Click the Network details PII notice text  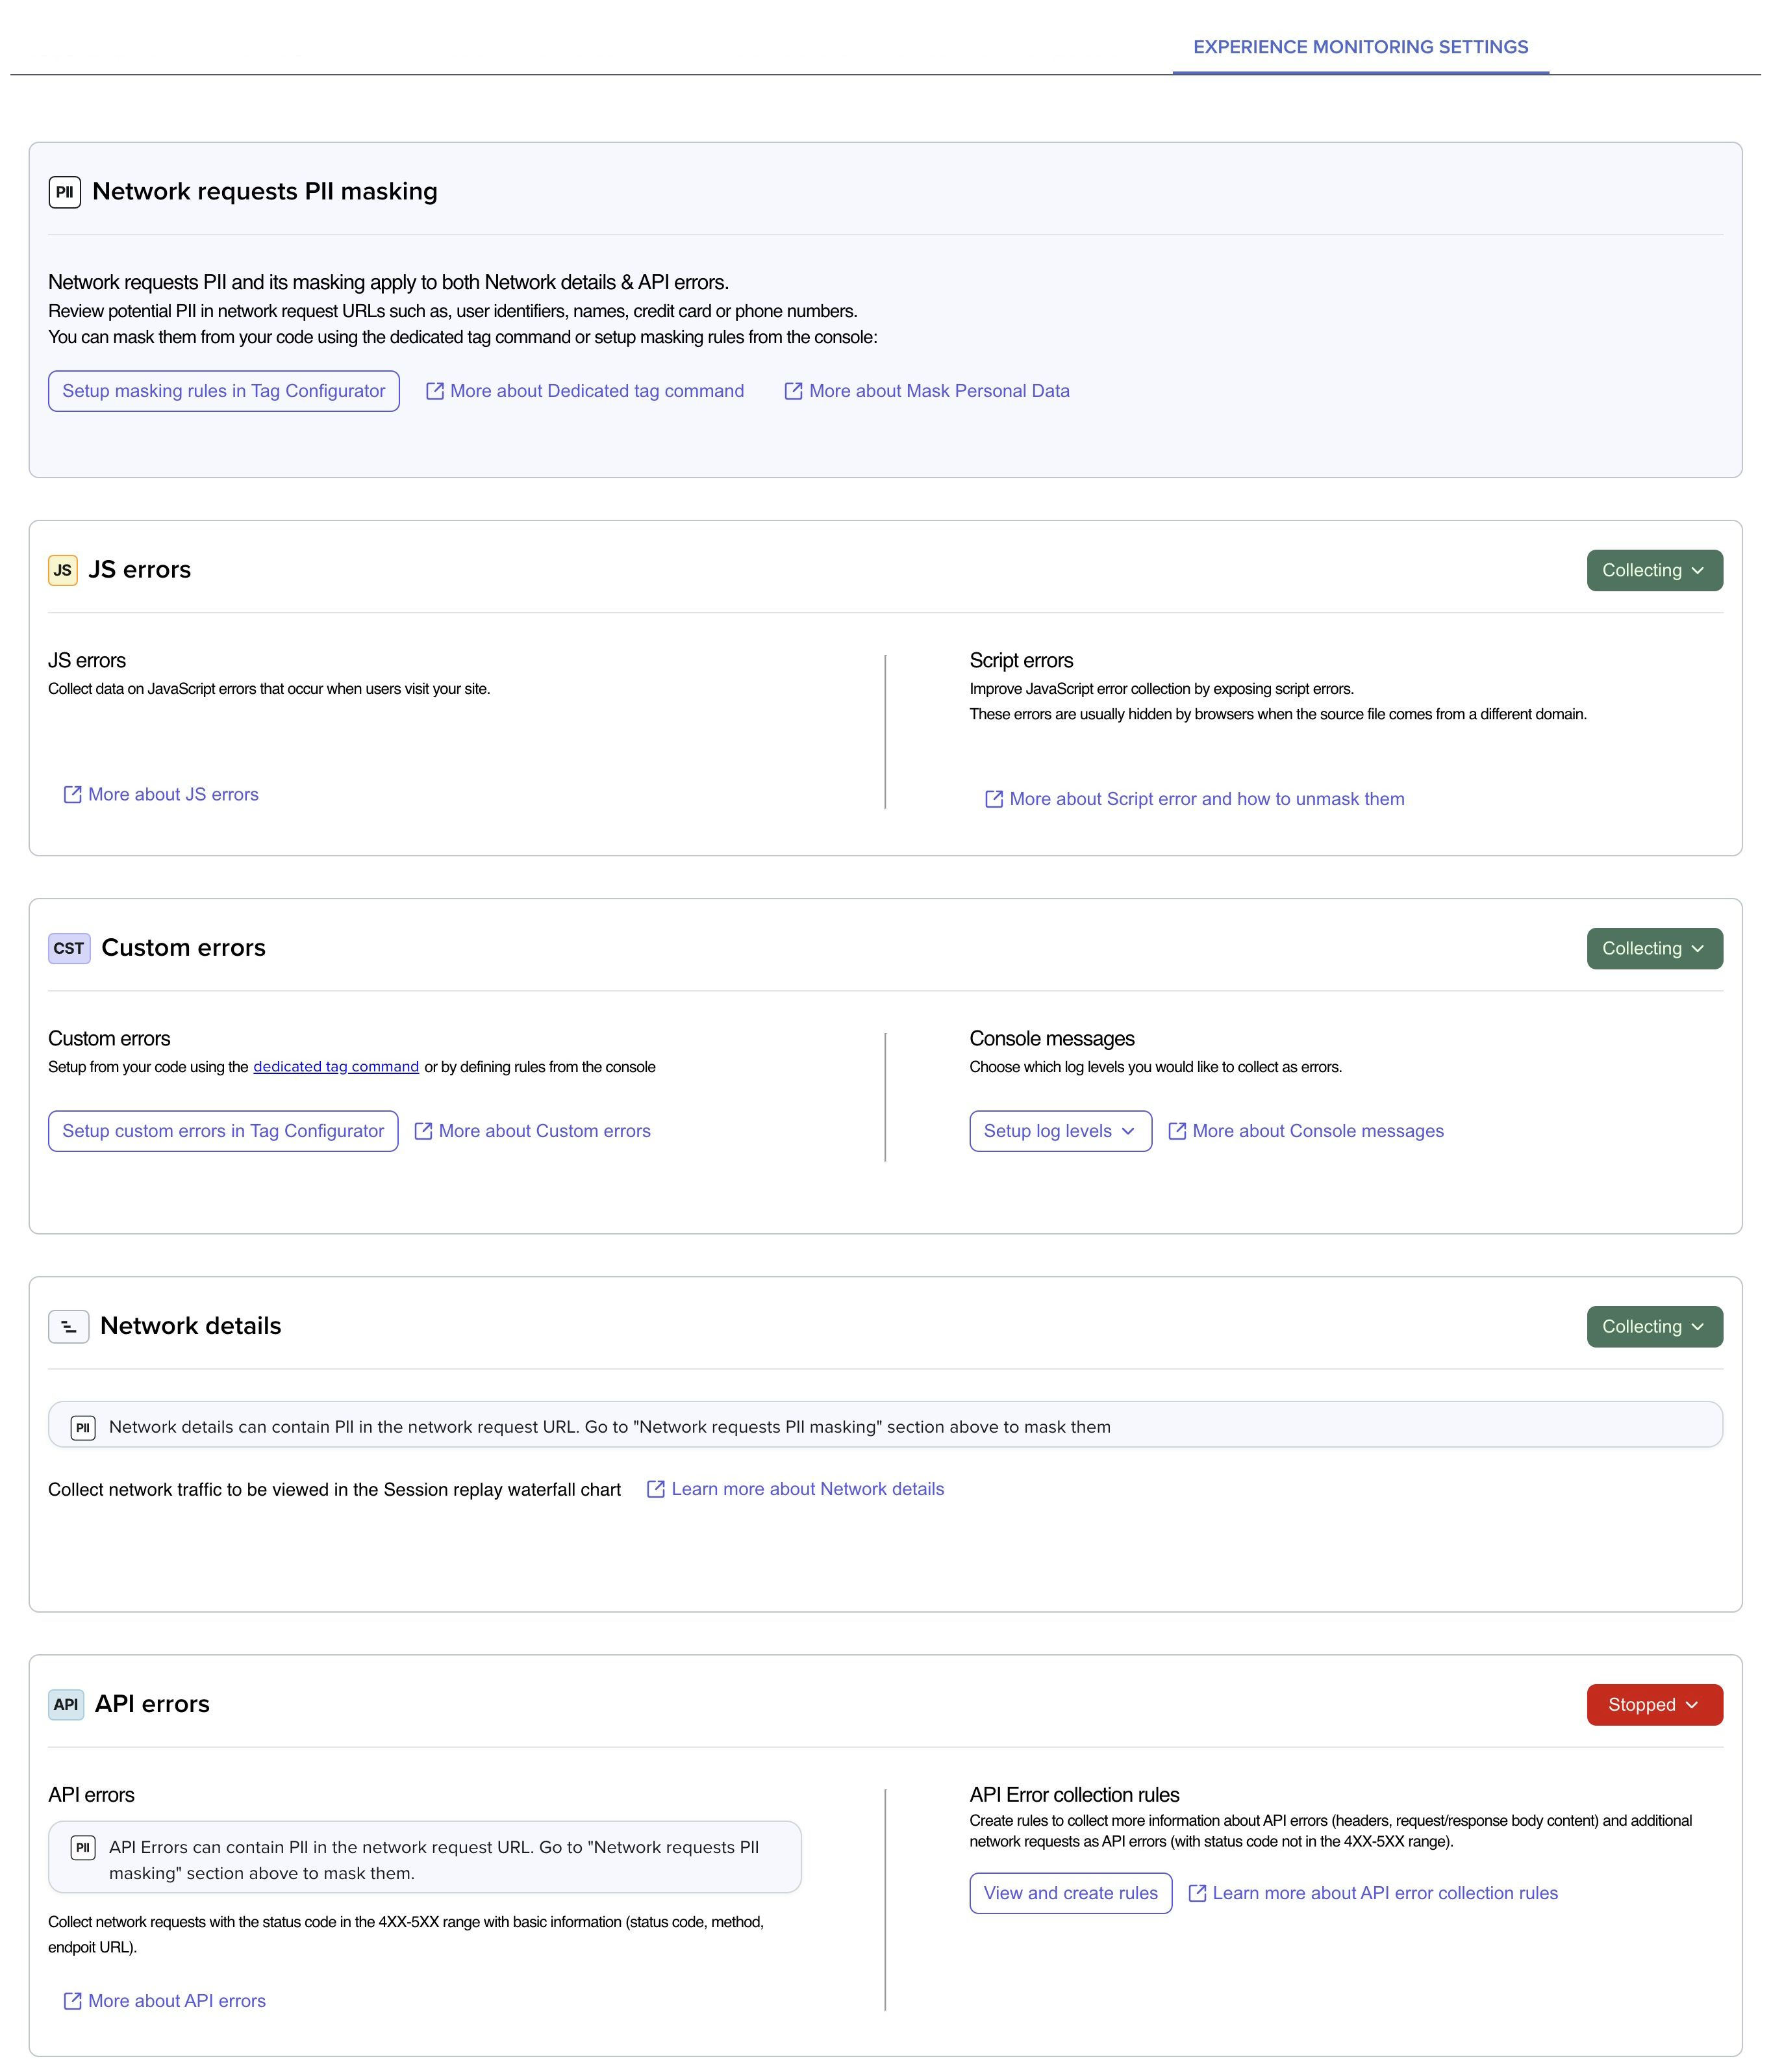click(610, 1427)
